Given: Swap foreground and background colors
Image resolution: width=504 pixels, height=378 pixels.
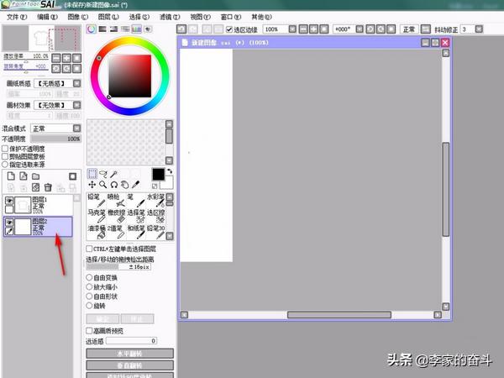Looking at the screenshot, I should pyautogui.click(x=170, y=171).
